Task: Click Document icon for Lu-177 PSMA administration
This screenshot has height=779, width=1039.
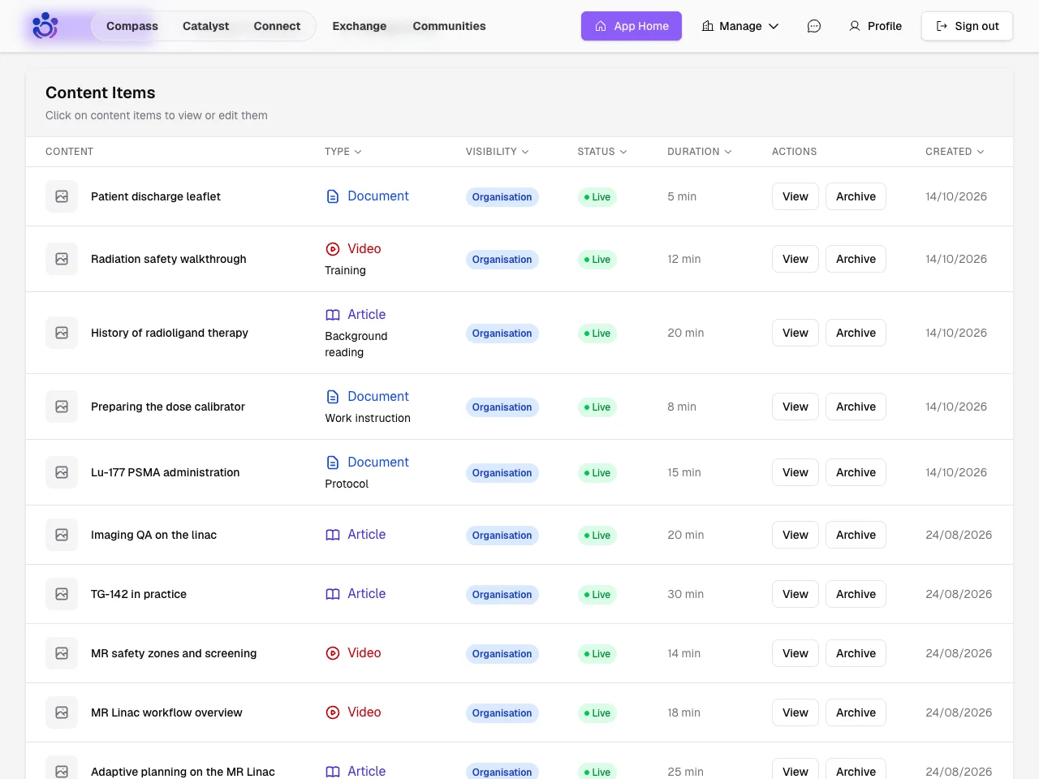Action: 333,463
